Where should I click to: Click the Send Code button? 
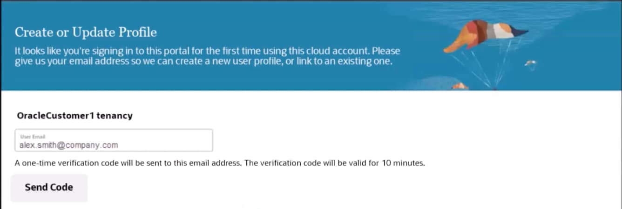coord(49,188)
